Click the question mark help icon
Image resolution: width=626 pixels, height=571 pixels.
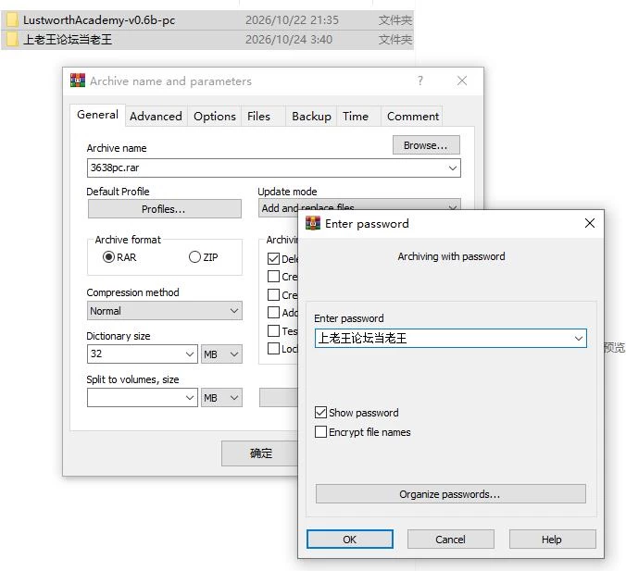pos(420,81)
